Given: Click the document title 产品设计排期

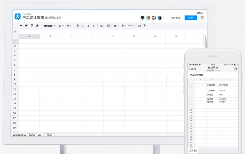Looking at the screenshot, I should (33, 18).
